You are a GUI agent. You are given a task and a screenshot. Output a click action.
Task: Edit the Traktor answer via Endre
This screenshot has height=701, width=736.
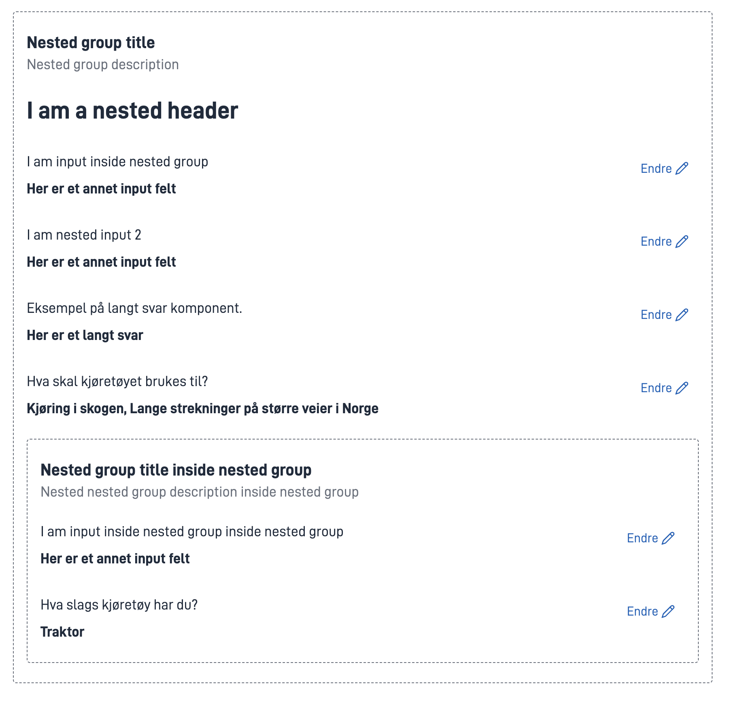pos(651,612)
